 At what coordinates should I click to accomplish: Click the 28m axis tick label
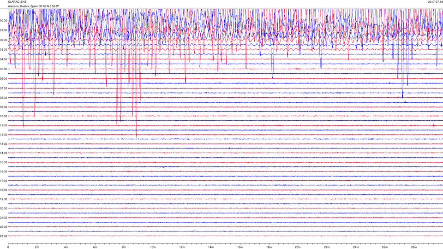point(413,247)
